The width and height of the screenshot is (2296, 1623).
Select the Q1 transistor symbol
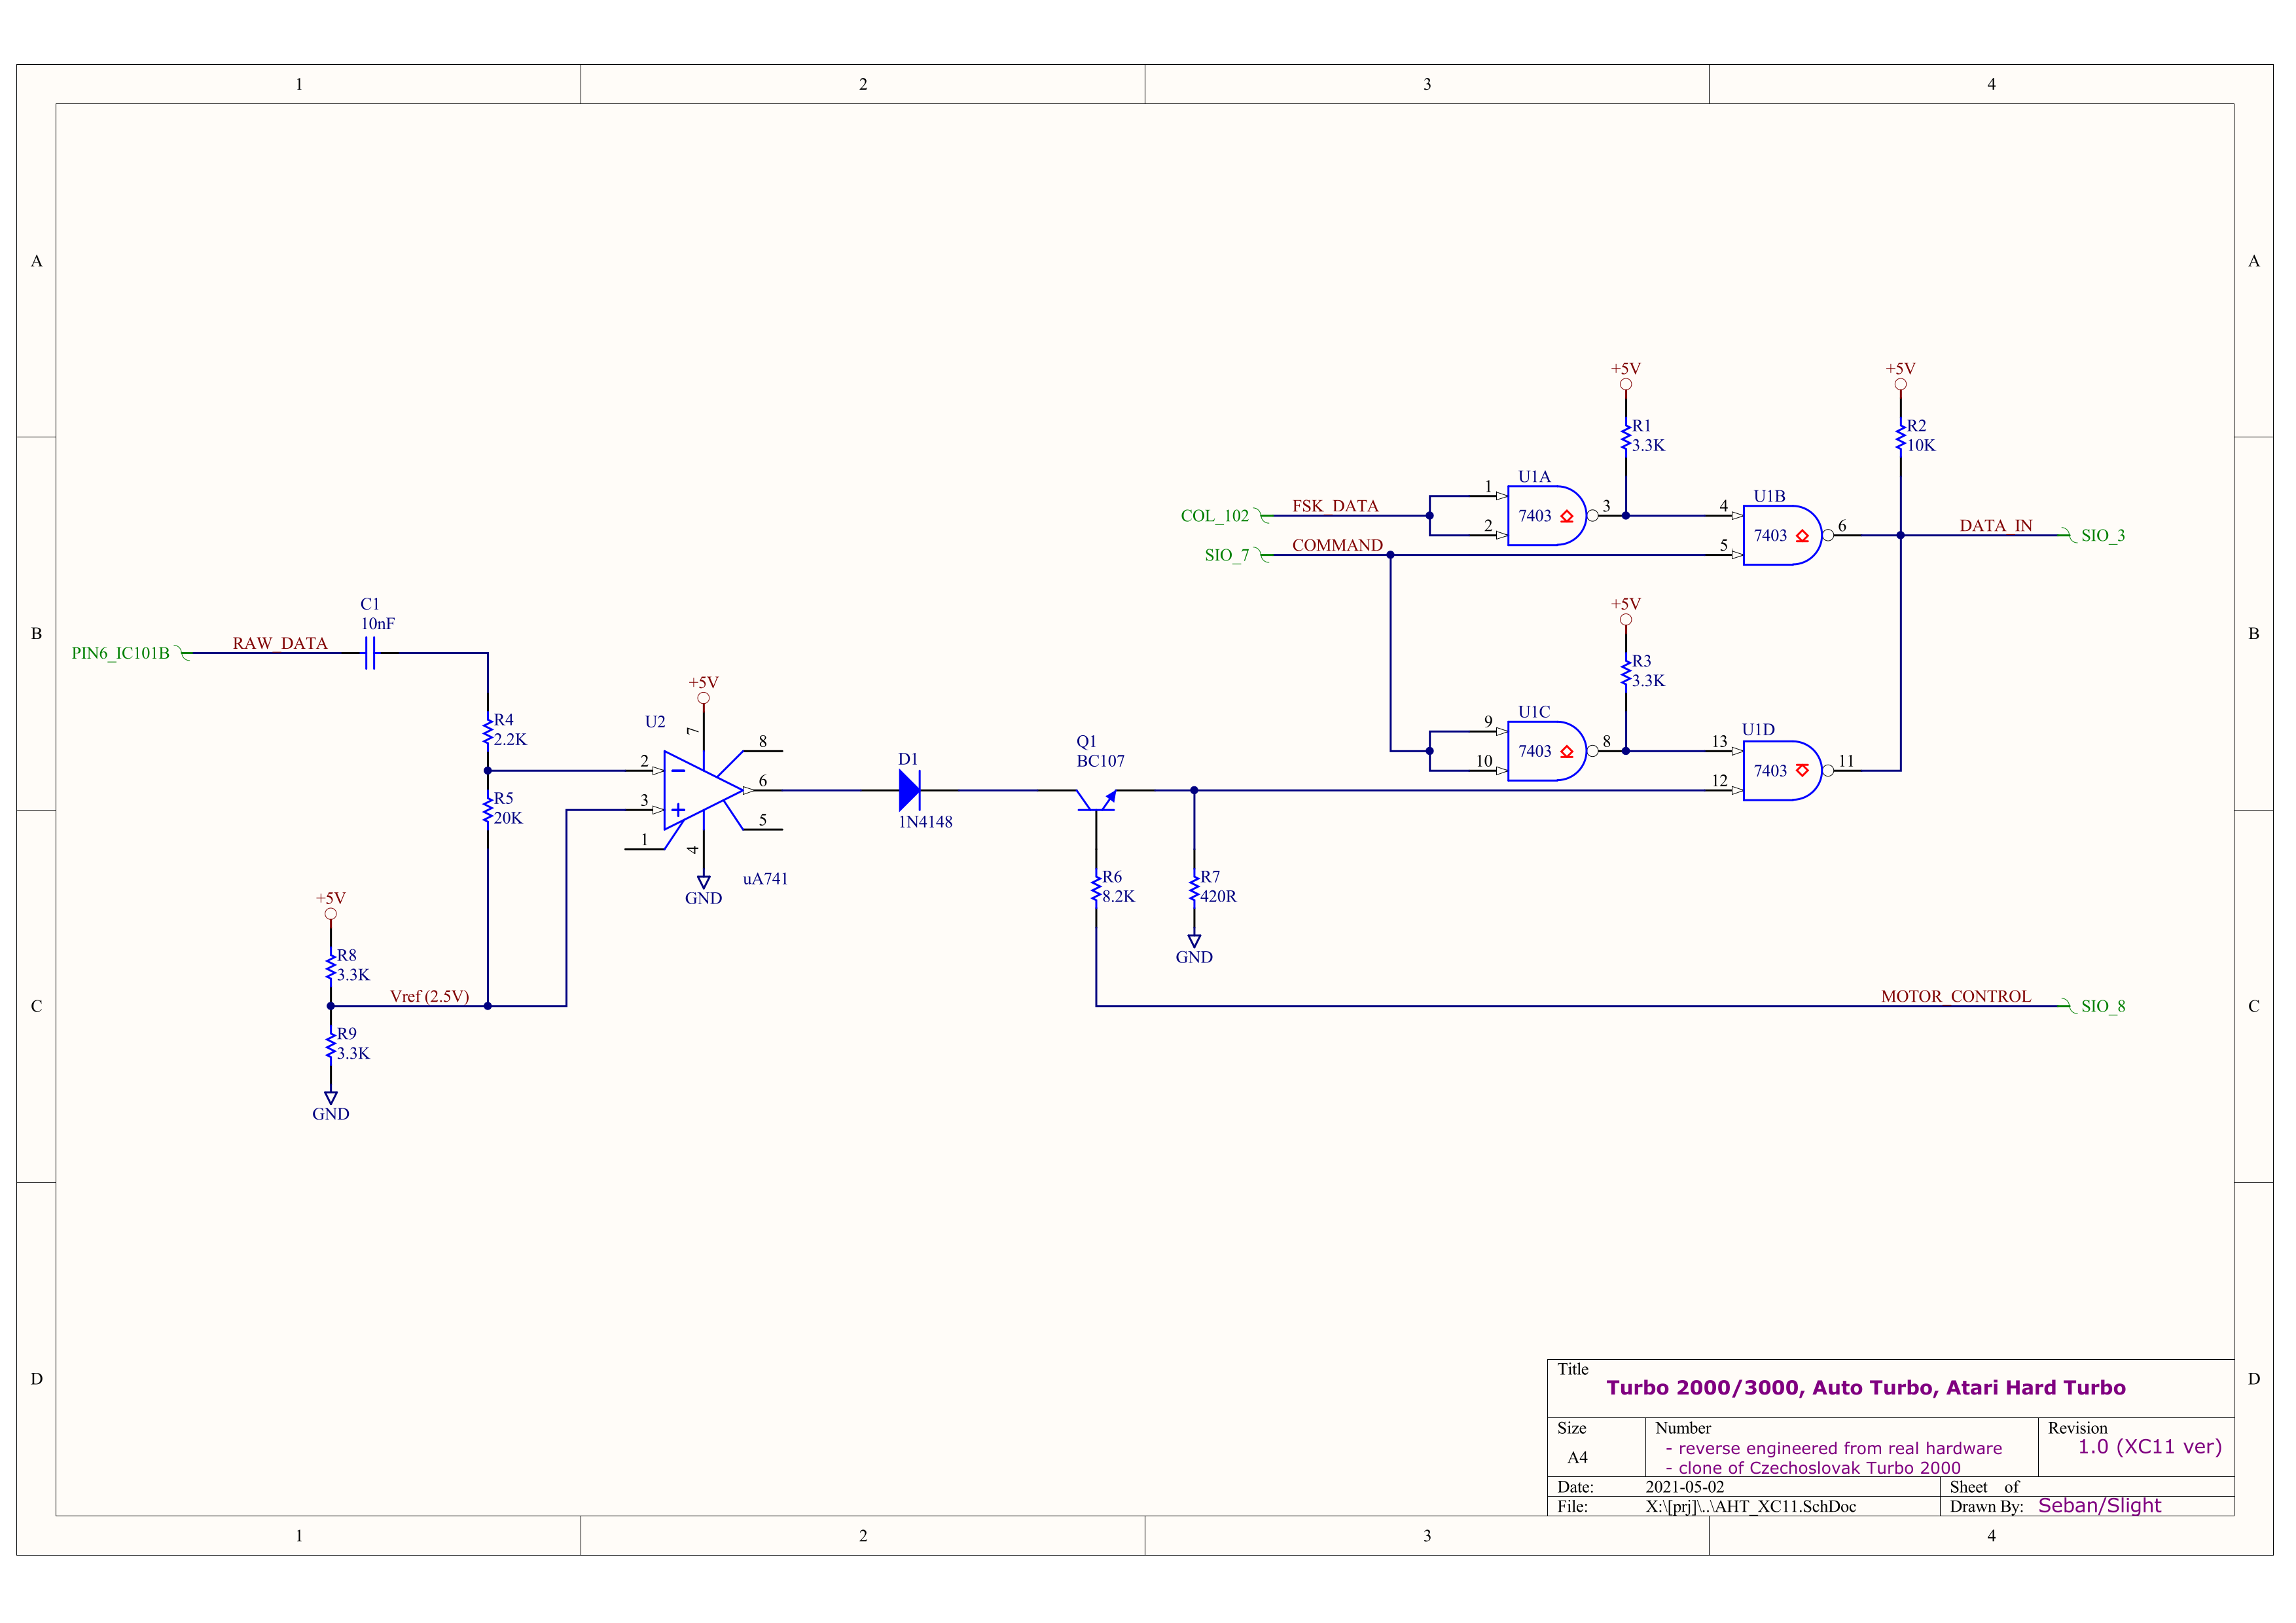pyautogui.click(x=1096, y=799)
